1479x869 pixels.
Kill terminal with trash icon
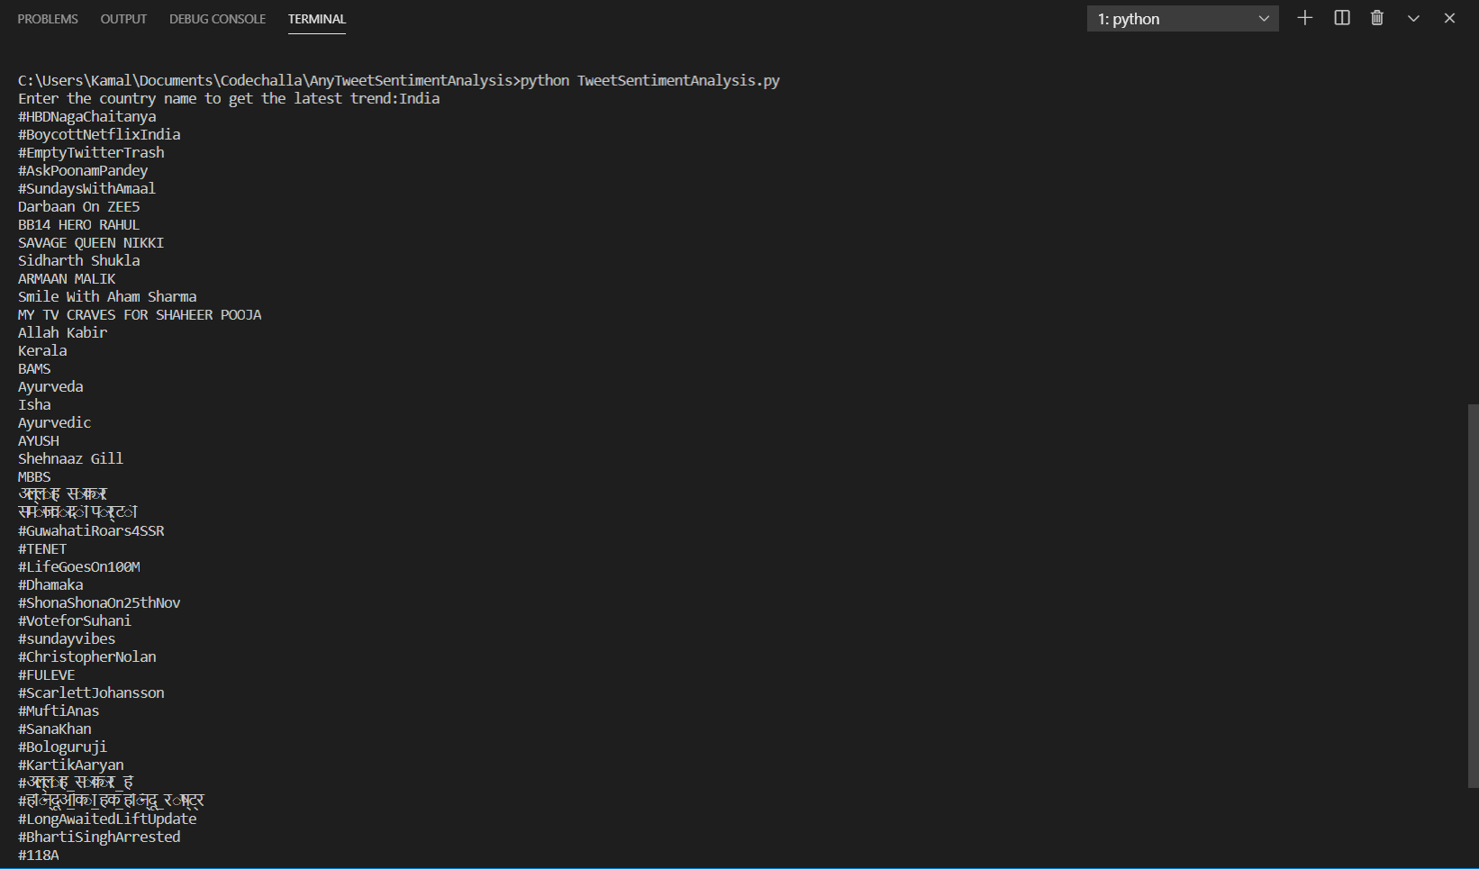1377,18
